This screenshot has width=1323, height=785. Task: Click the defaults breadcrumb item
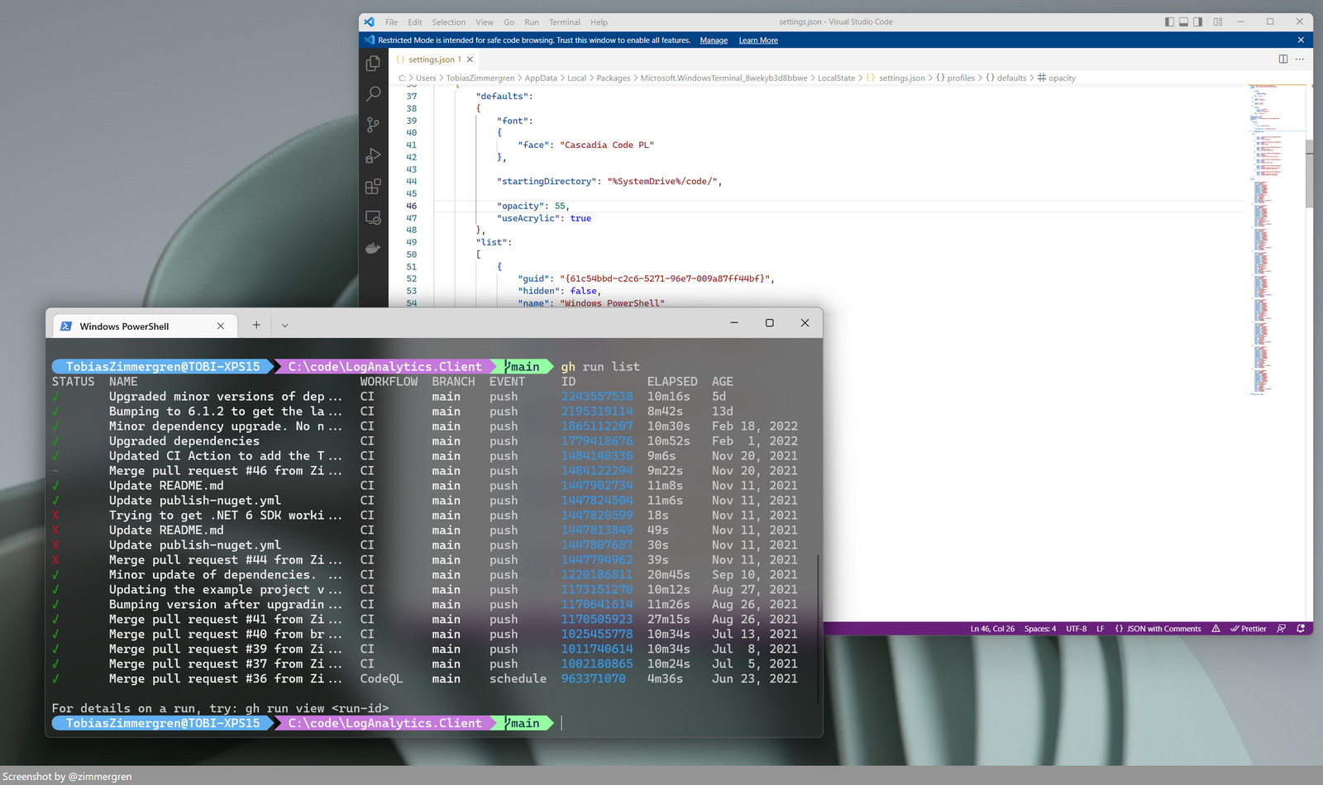pos(1010,78)
